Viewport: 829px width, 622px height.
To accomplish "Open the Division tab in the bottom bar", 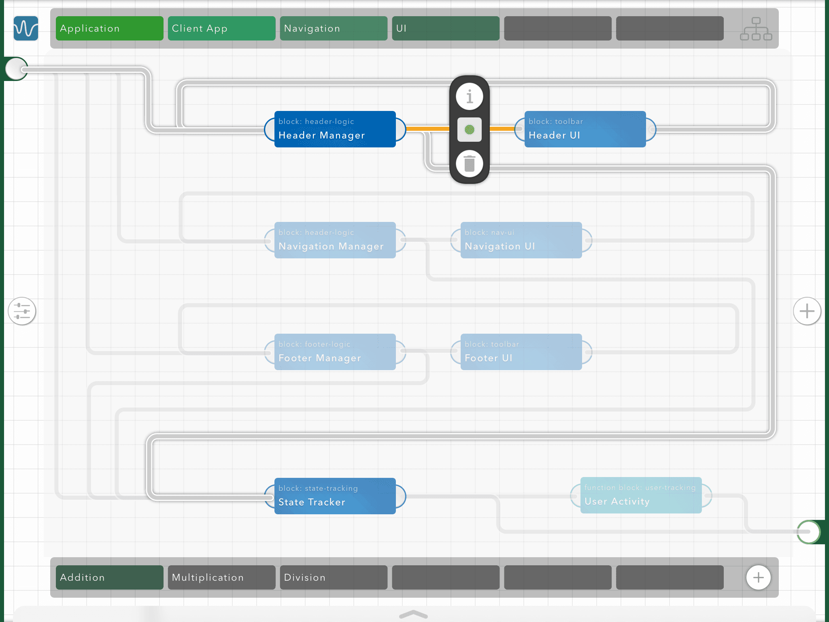I will pos(334,577).
